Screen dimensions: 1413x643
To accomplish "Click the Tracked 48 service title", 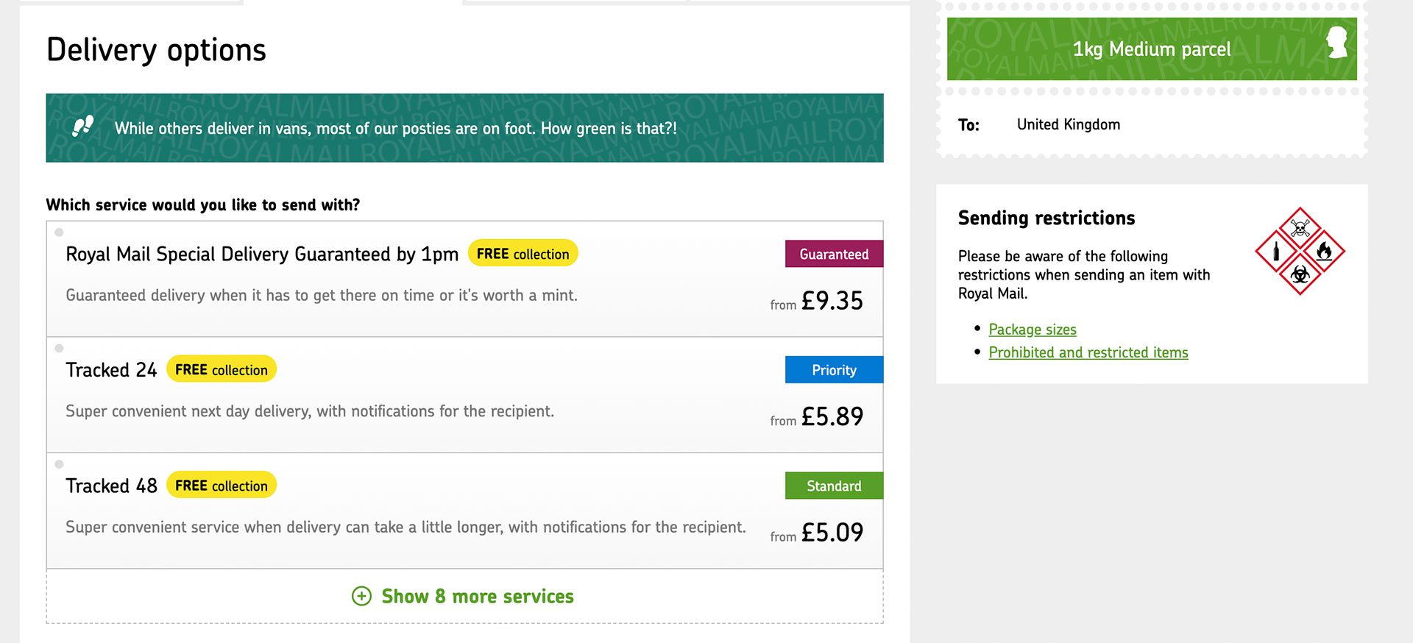I will point(111,486).
